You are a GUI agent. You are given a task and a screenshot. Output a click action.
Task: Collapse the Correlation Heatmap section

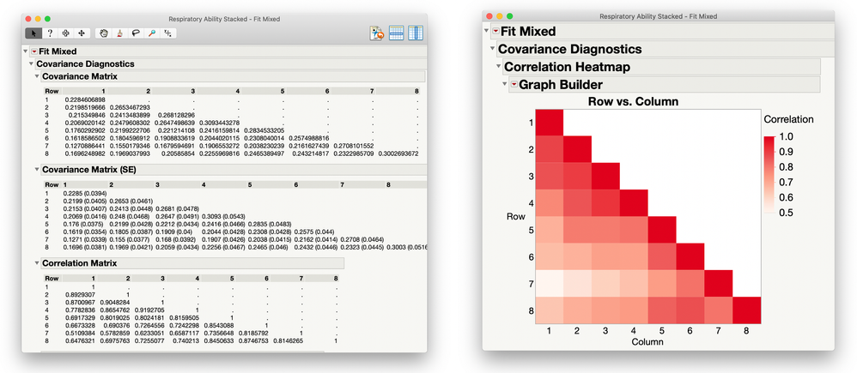[x=498, y=67]
